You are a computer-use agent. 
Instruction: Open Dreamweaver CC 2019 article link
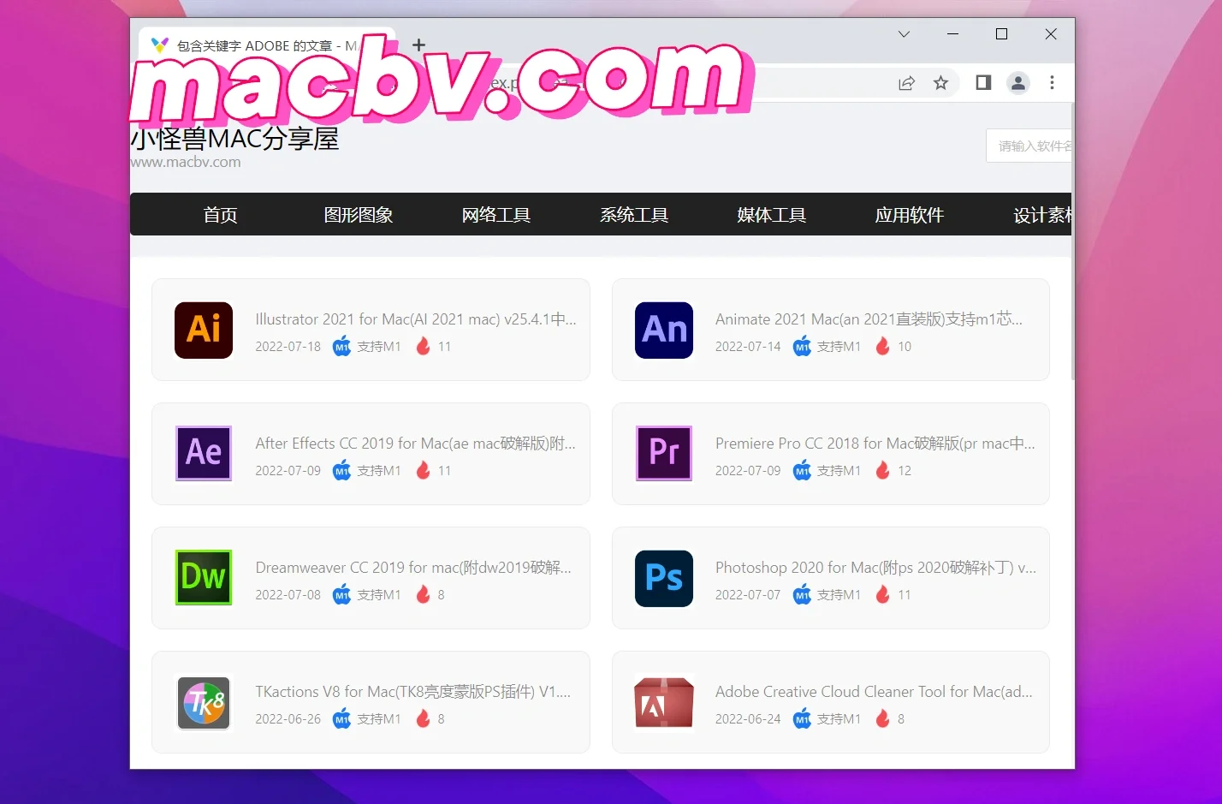413,568
